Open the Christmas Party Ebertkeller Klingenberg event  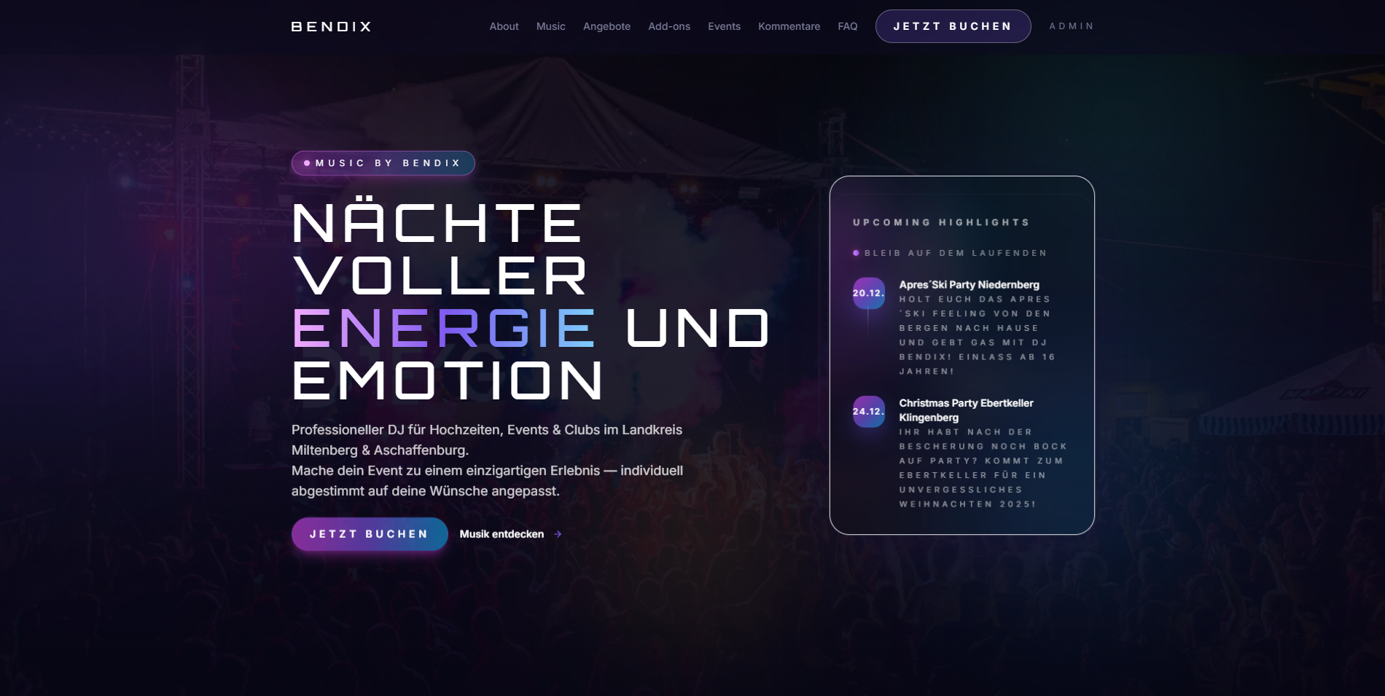click(x=966, y=410)
